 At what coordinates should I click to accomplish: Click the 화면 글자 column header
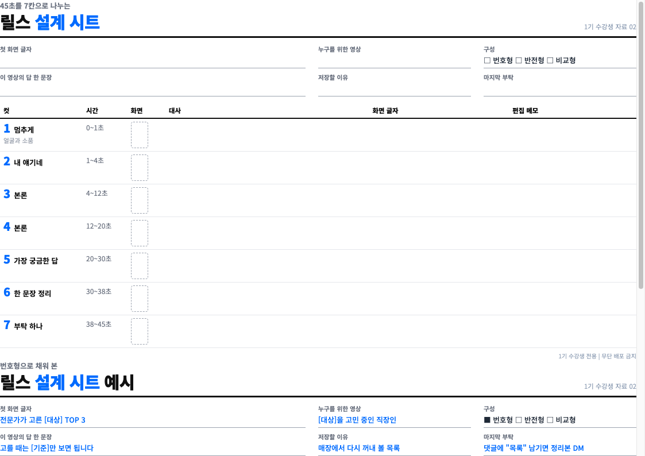pyautogui.click(x=385, y=111)
